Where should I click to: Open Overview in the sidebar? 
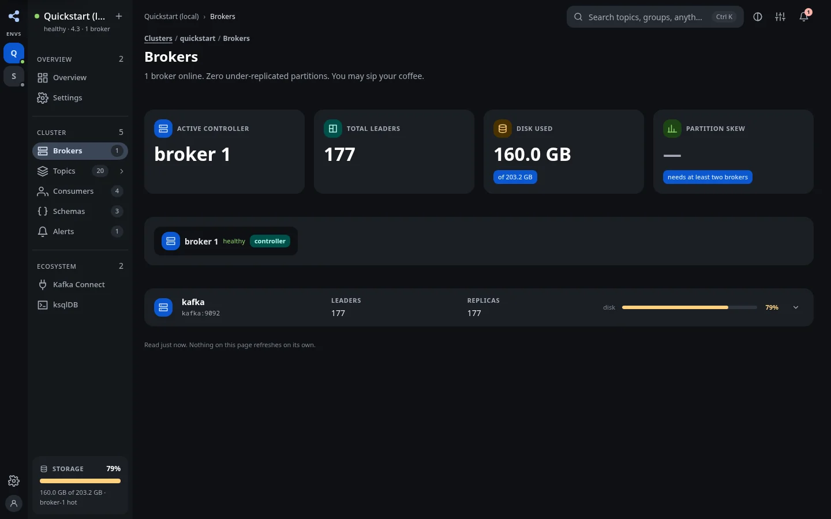(x=80, y=77)
